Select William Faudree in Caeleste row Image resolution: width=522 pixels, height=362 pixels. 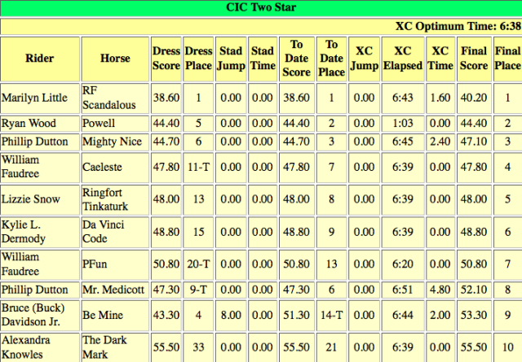20,167
